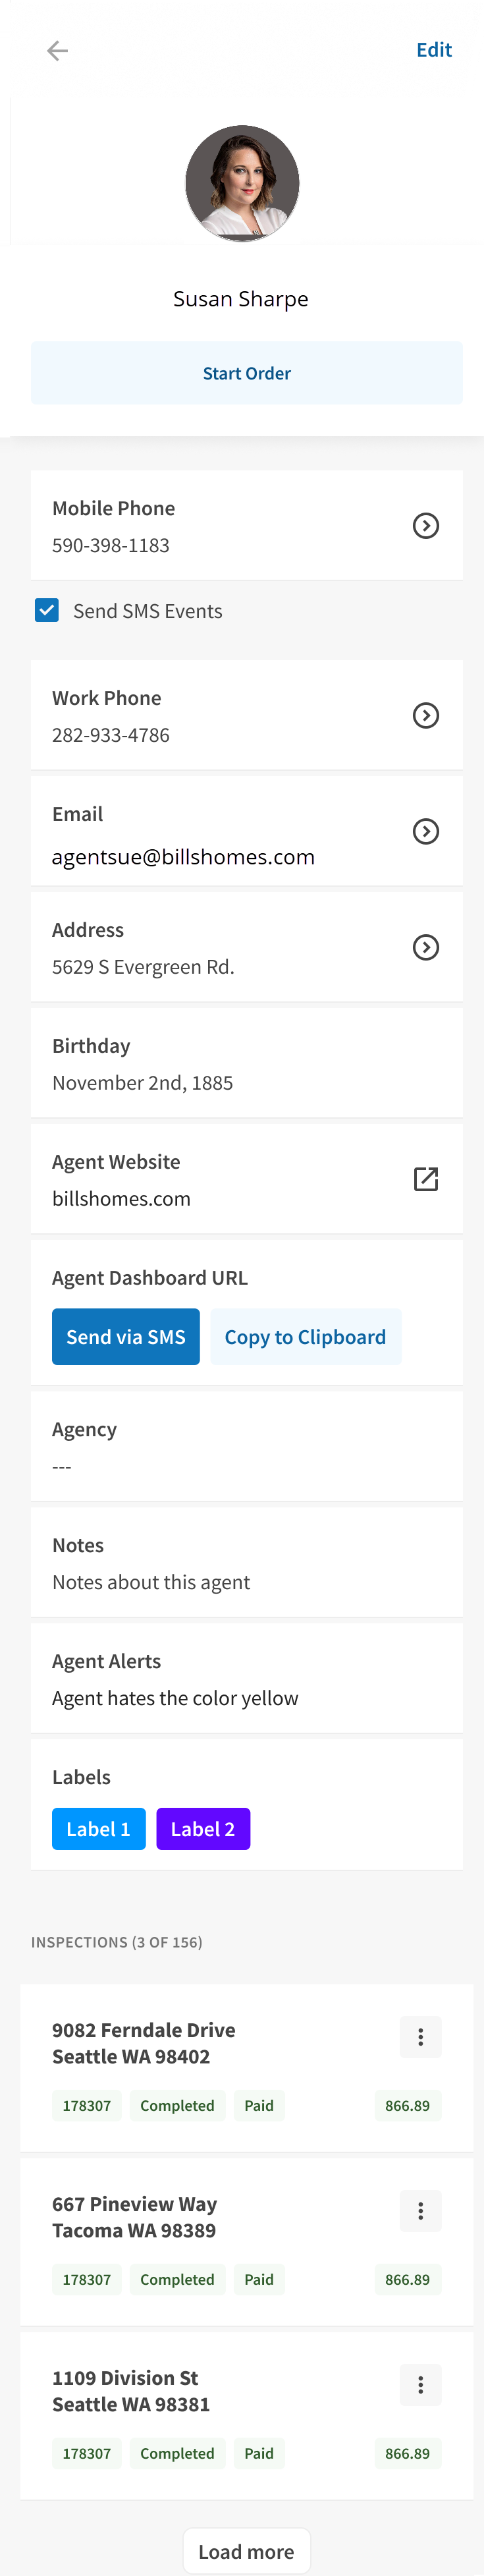This screenshot has height=2576, width=484.
Task: Open options menu for 1109 Division St
Action: (421, 2385)
